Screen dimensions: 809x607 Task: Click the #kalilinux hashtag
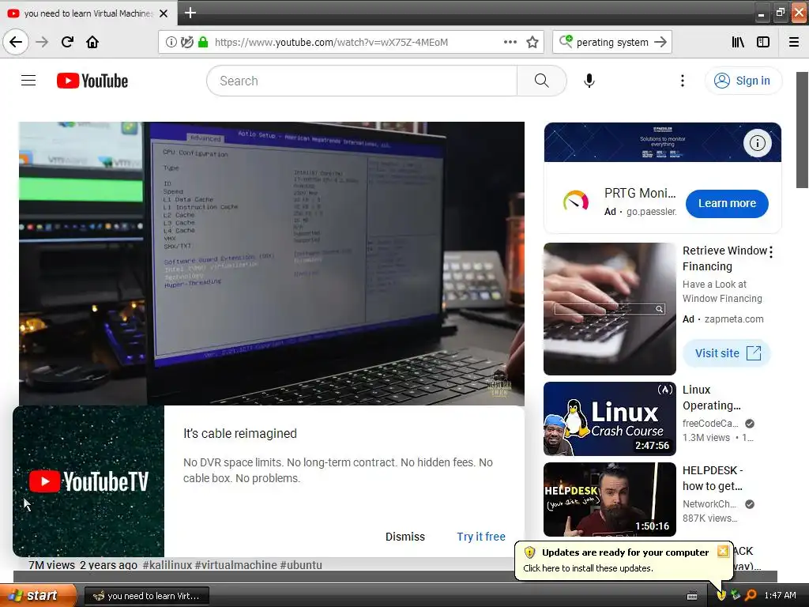[x=167, y=564]
